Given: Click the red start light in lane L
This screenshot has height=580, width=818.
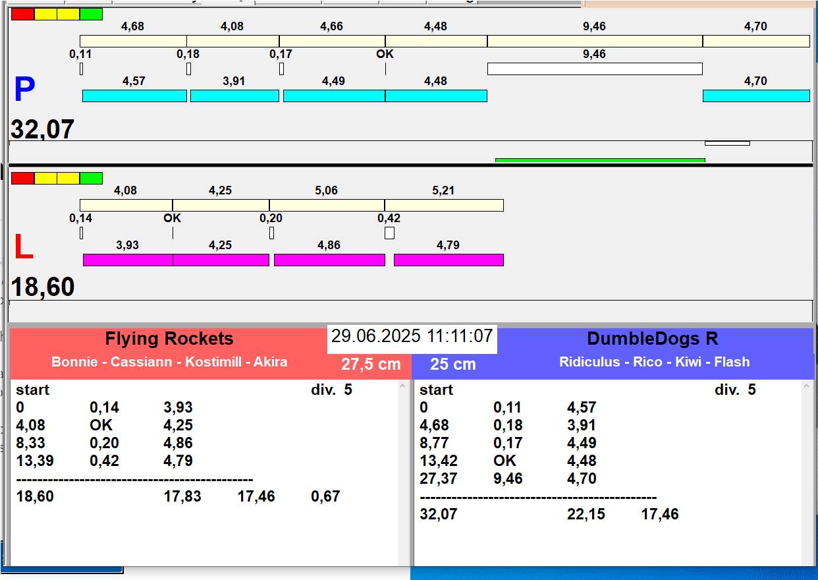Looking at the screenshot, I should pyautogui.click(x=22, y=178).
